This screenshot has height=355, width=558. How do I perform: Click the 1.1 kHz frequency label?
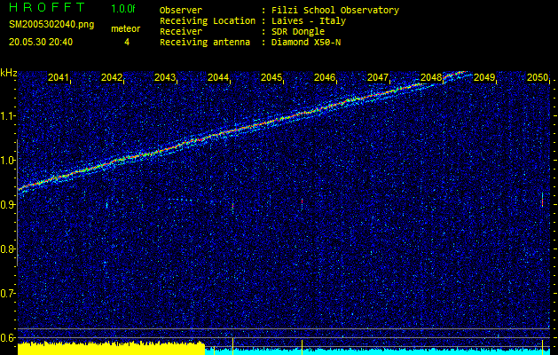7,115
